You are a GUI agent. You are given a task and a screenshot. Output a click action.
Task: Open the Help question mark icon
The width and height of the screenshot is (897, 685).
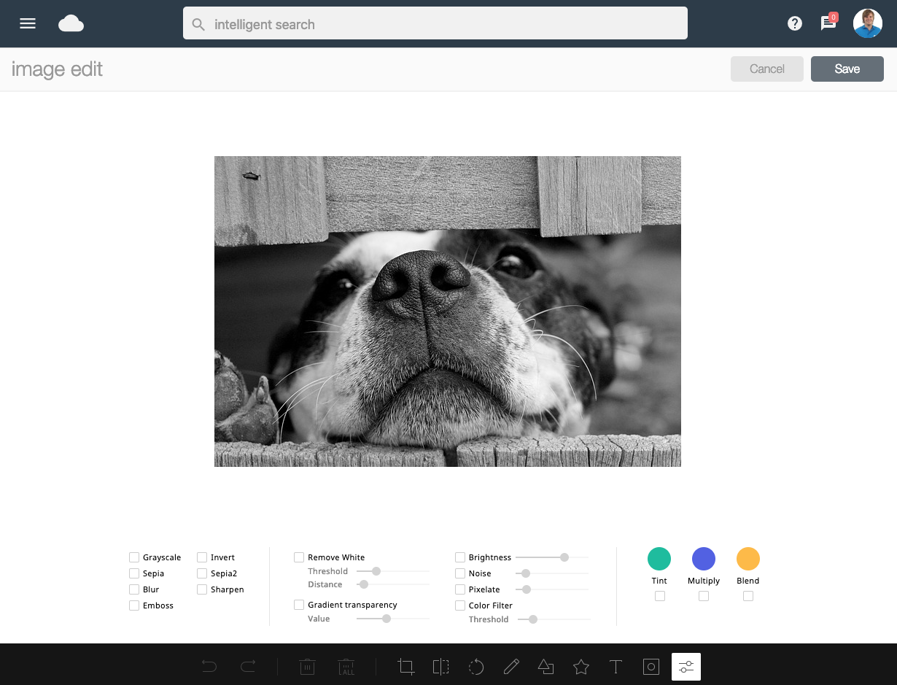[794, 23]
